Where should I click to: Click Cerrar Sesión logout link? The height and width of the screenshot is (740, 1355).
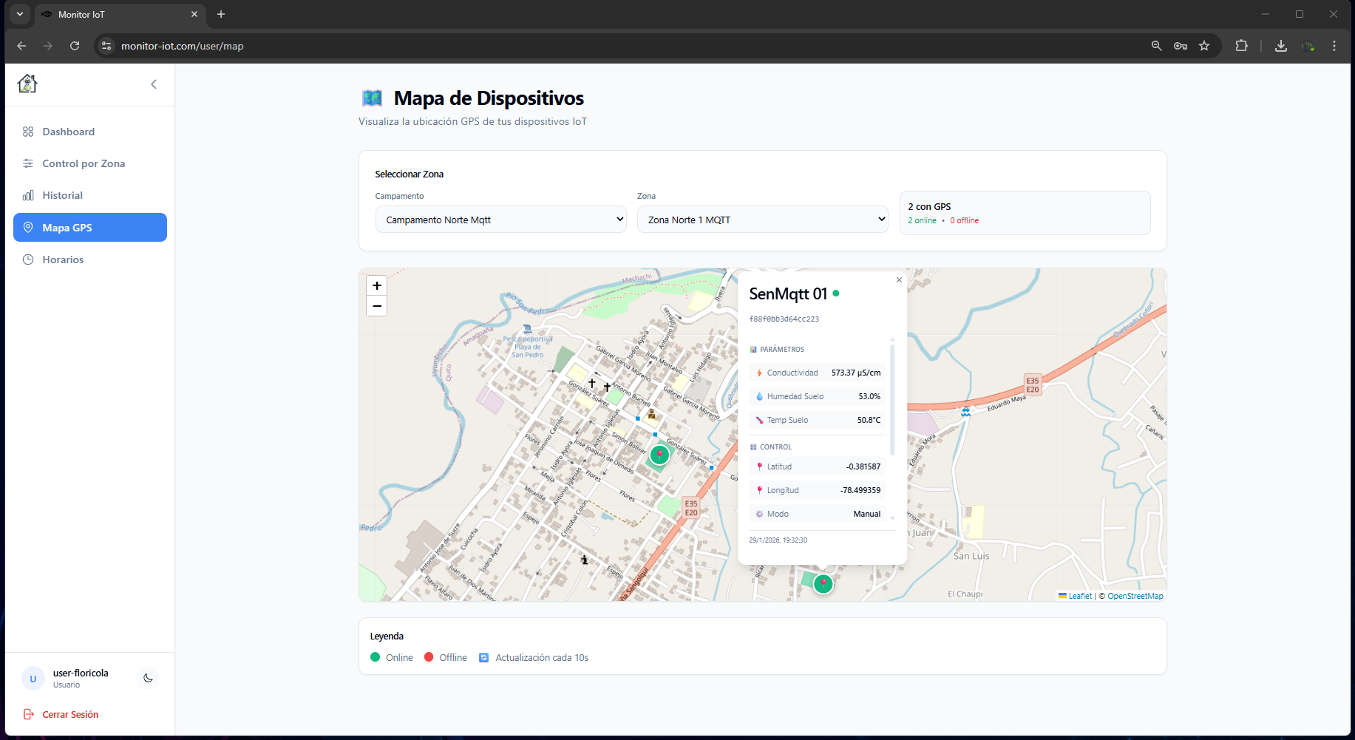(69, 714)
